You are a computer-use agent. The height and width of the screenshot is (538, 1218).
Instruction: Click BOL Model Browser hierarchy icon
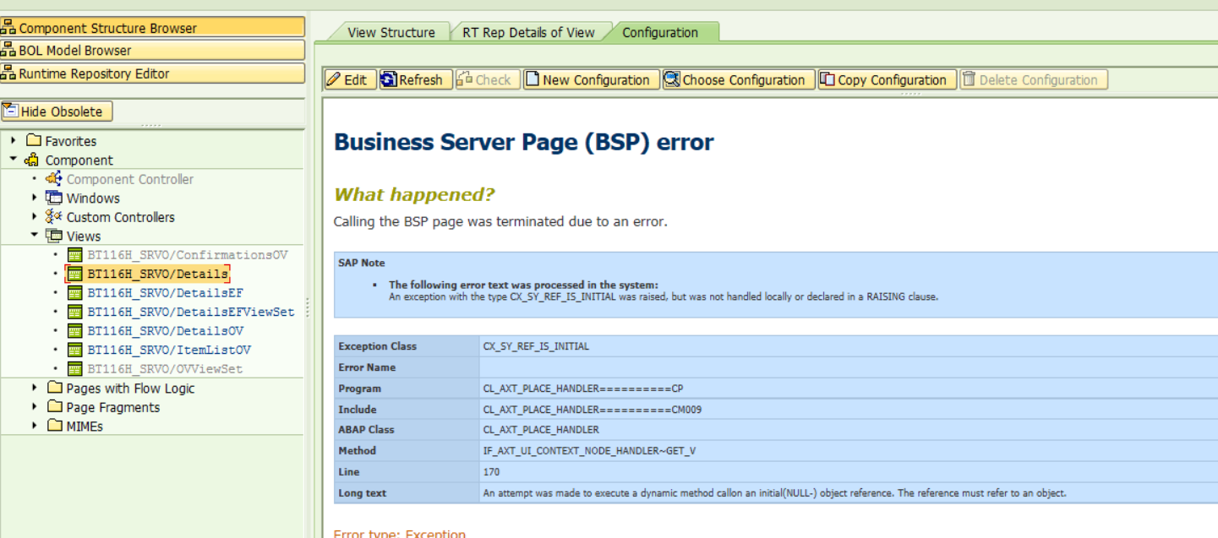pyautogui.click(x=8, y=51)
